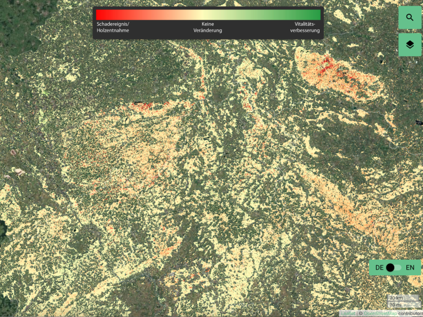The height and width of the screenshot is (317, 423).
Task: Click the green end of legend gradient
Action: tap(316, 15)
